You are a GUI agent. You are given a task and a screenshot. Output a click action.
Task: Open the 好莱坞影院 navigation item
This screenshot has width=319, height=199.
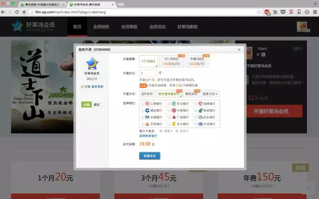188,27
